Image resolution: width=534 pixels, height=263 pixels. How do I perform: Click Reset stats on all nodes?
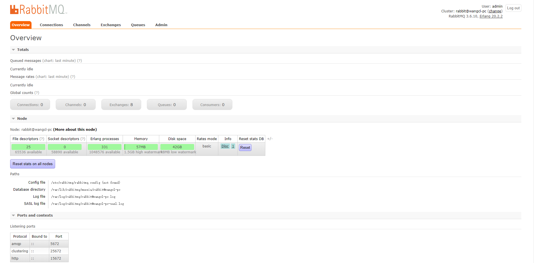[x=33, y=164]
